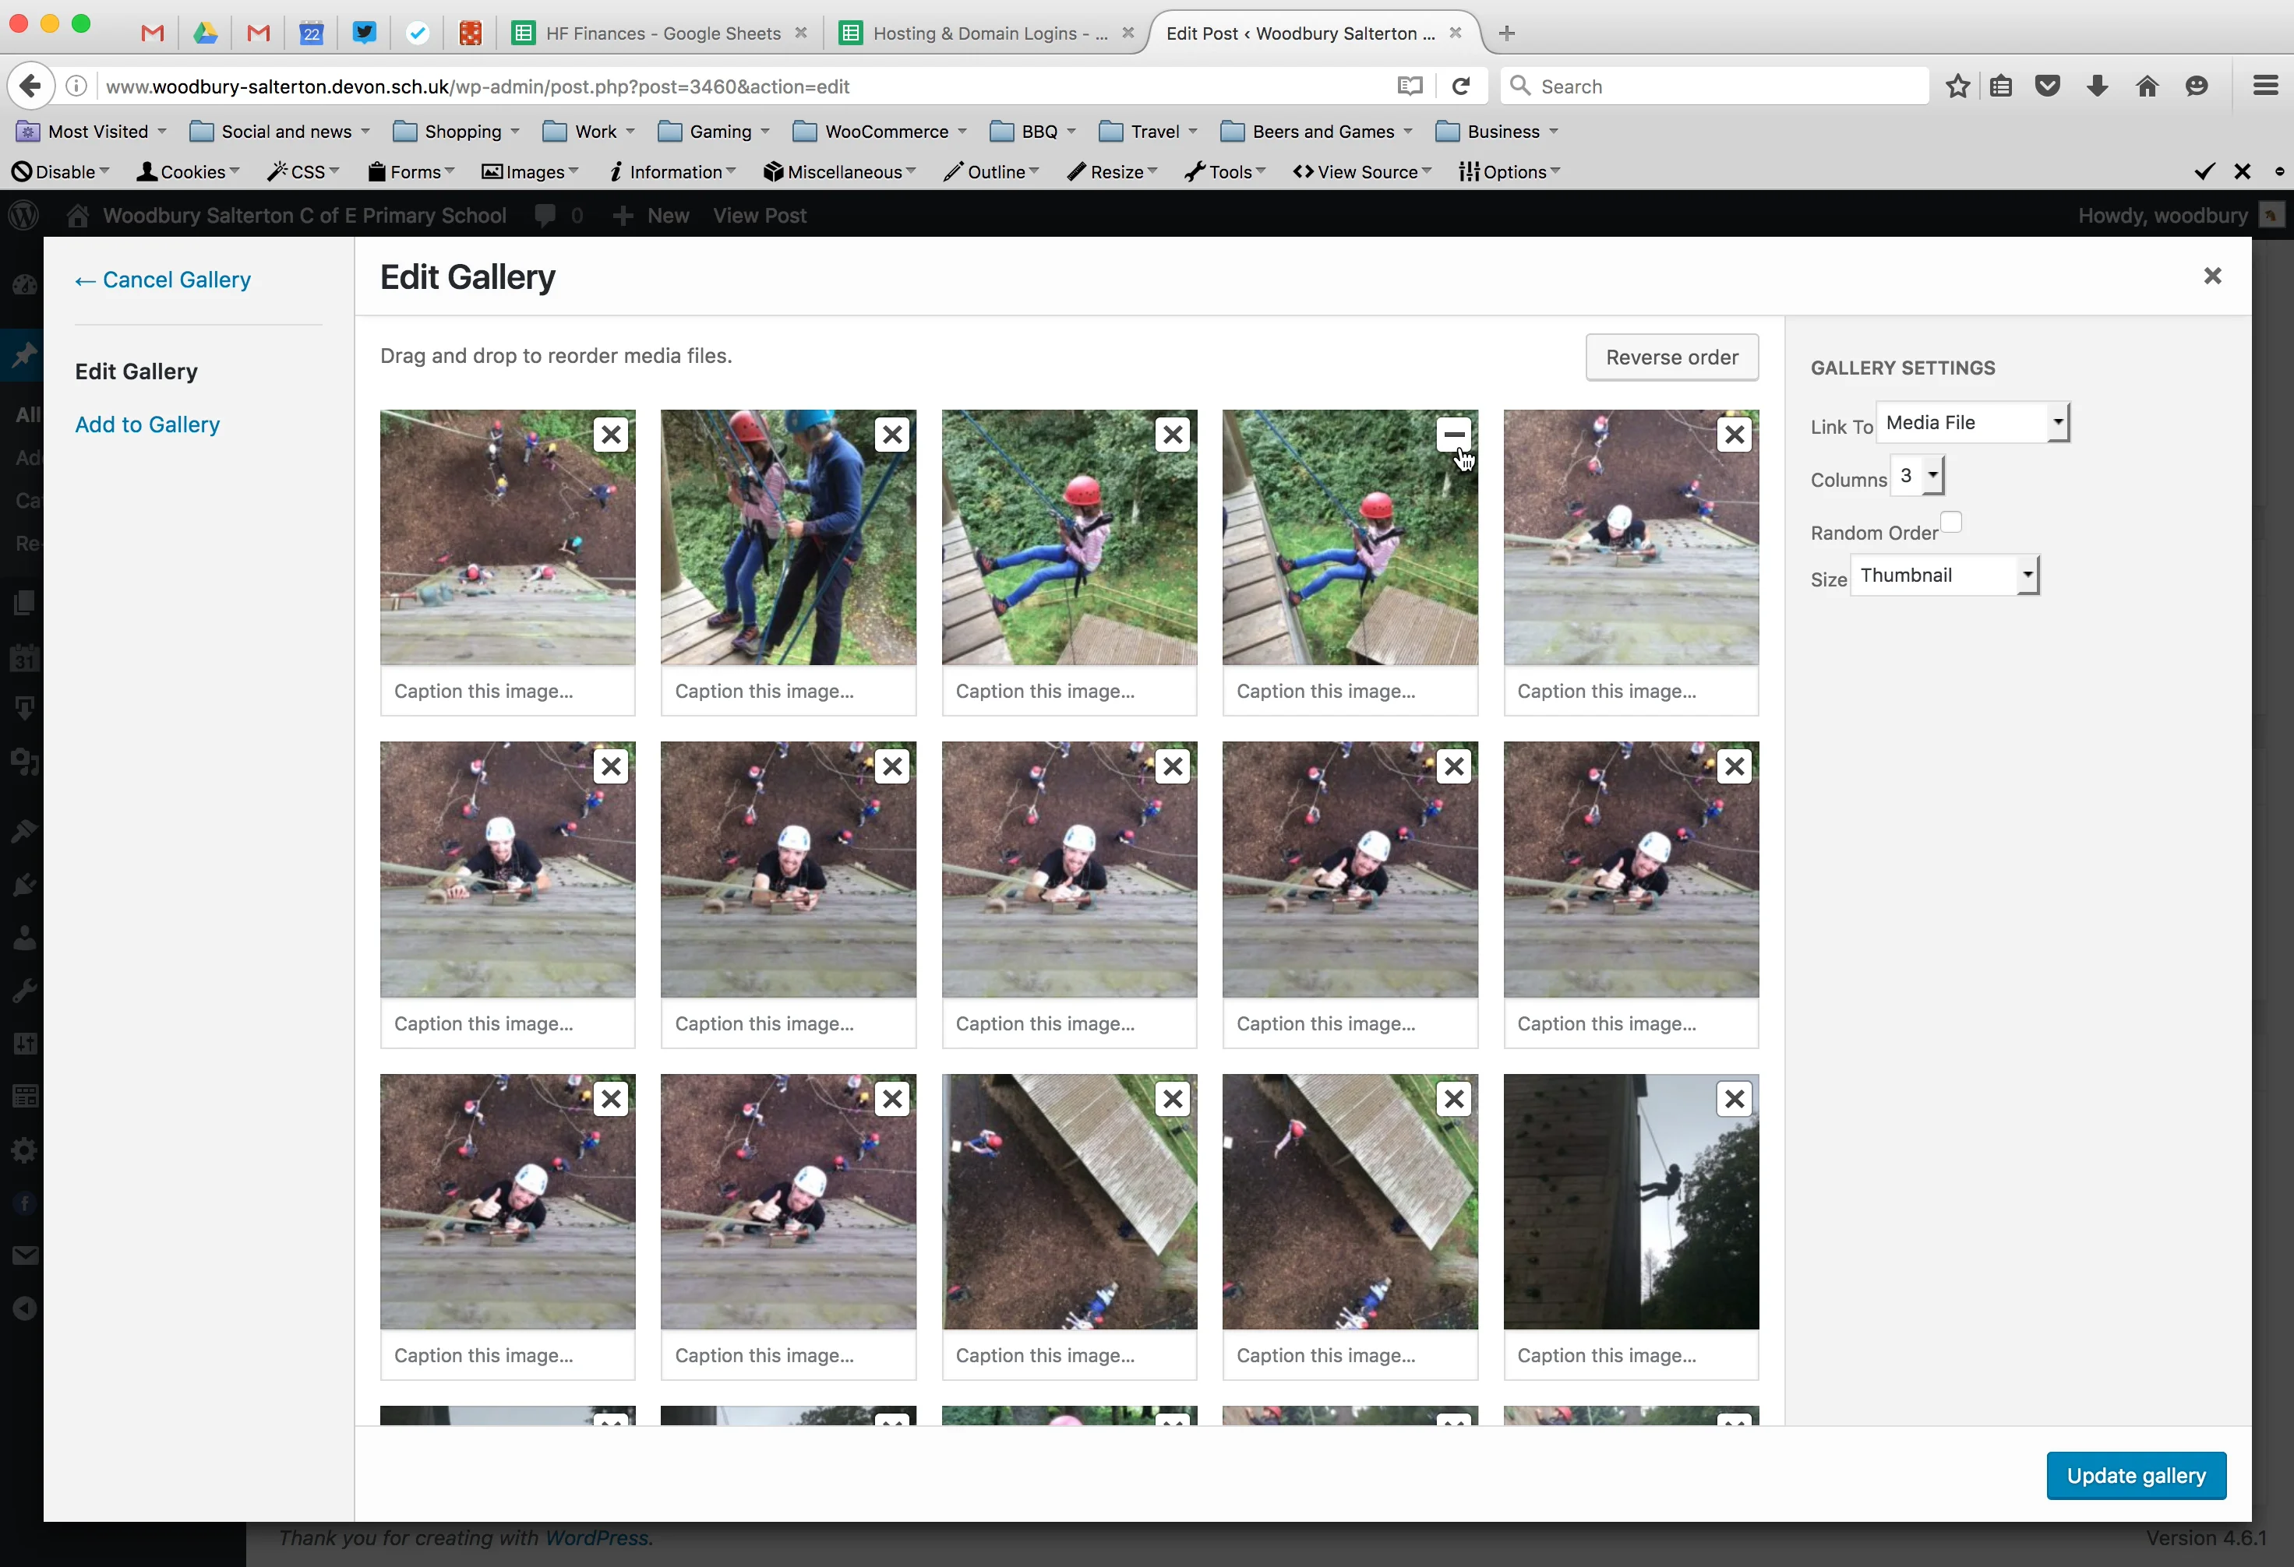Remove the first gallery image
Viewport: 2294px width, 1567px height.
[x=611, y=434]
